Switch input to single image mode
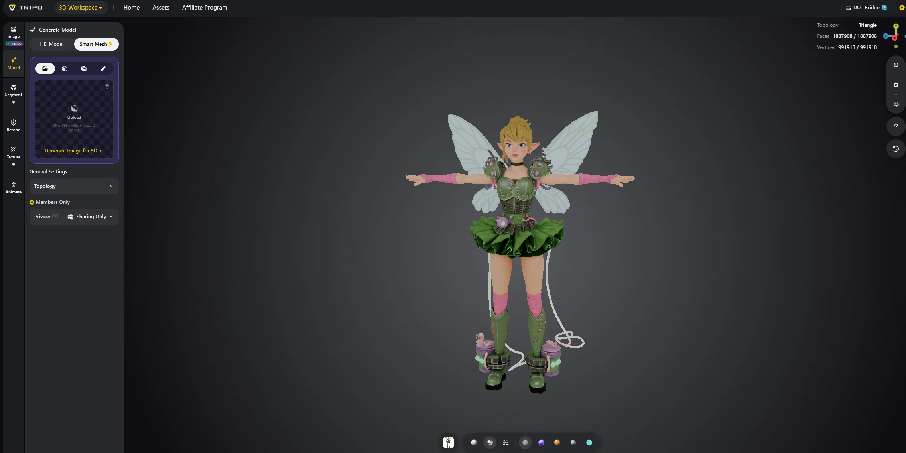This screenshot has width=906, height=453. pyautogui.click(x=45, y=69)
